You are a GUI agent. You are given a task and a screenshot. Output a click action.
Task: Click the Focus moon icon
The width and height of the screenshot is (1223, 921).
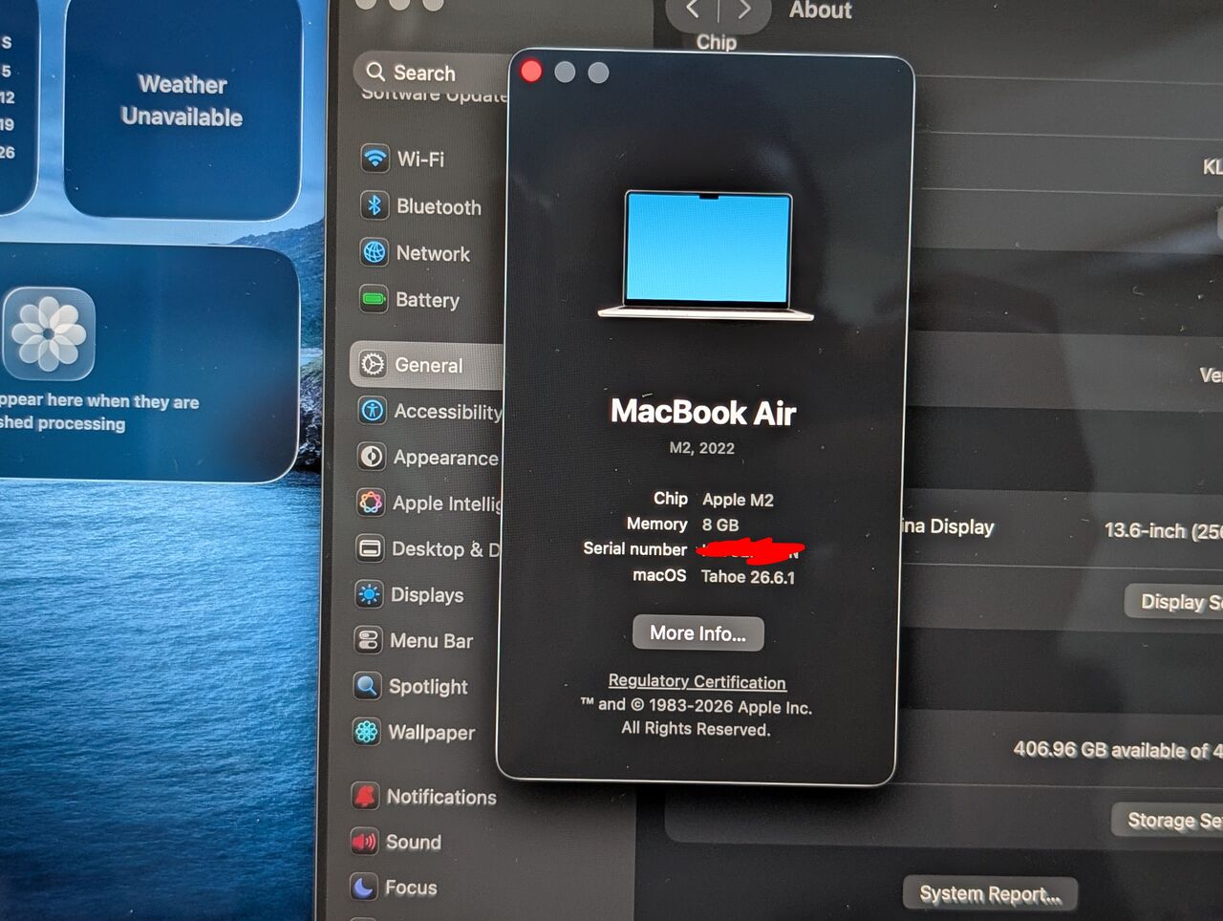pyautogui.click(x=363, y=888)
